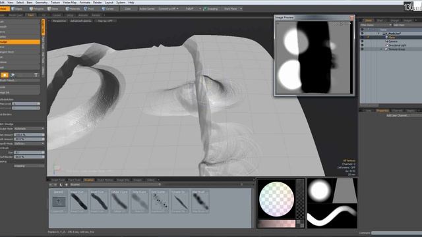Switch to the UV layout tab

44,15
